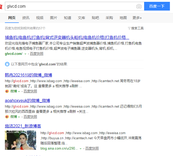The width and height of the screenshot is (173, 156).
Task: Expand the arrow beside 微博 under aoahoxveuk
Action: (19, 117)
